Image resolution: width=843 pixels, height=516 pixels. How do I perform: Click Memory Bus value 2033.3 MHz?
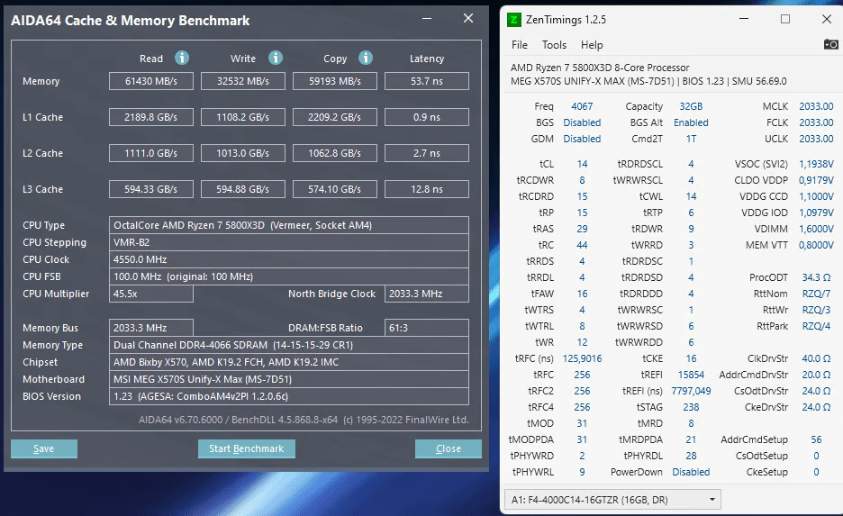coord(151,328)
